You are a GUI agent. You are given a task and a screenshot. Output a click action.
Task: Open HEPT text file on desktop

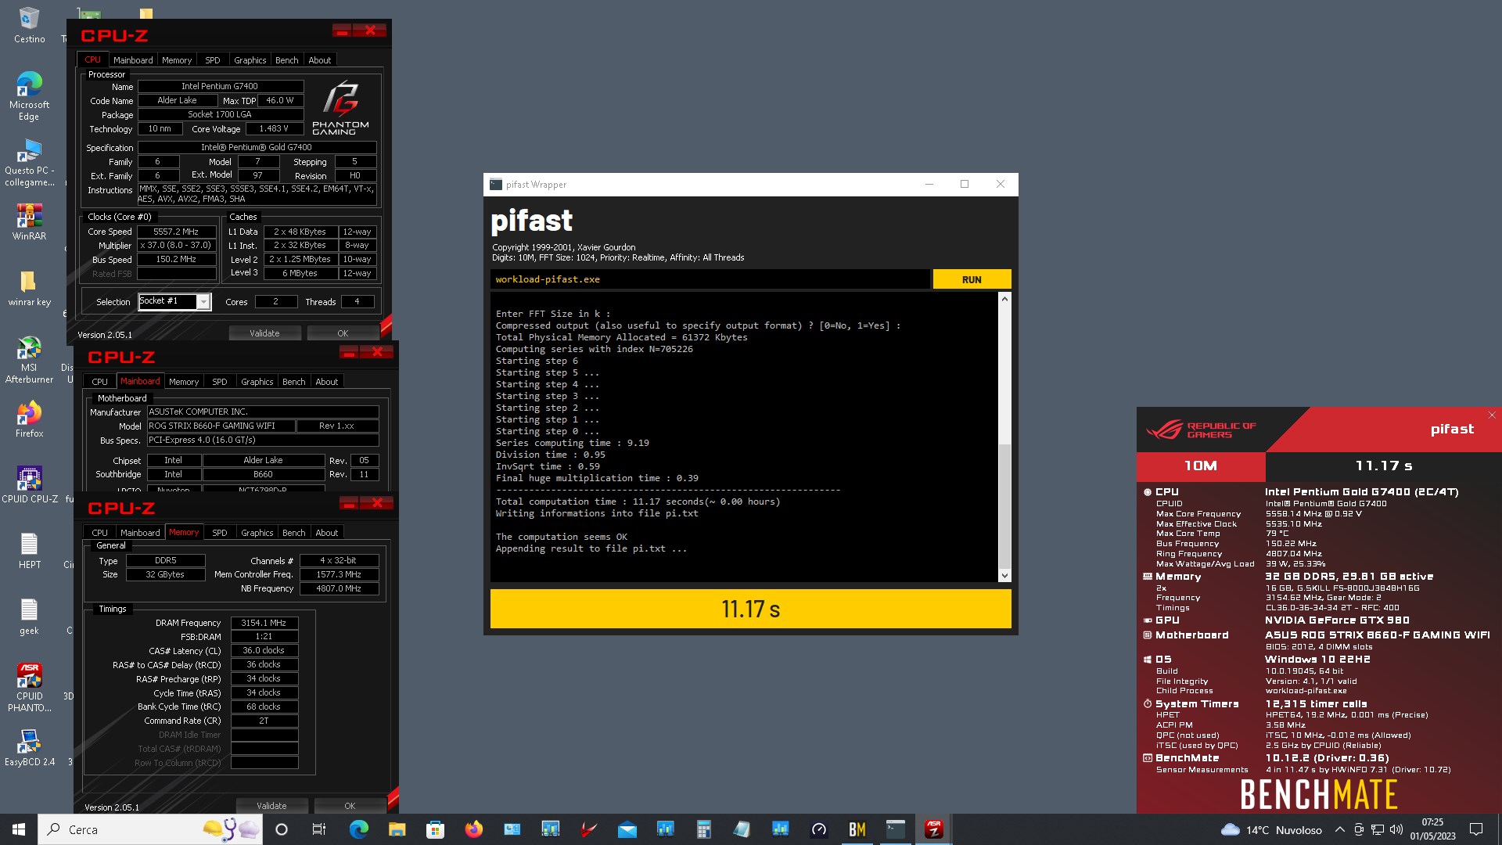pos(29,551)
